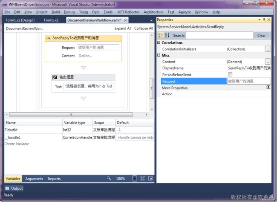Select the Imports tab
The width and height of the screenshot is (277, 202).
[54, 179]
